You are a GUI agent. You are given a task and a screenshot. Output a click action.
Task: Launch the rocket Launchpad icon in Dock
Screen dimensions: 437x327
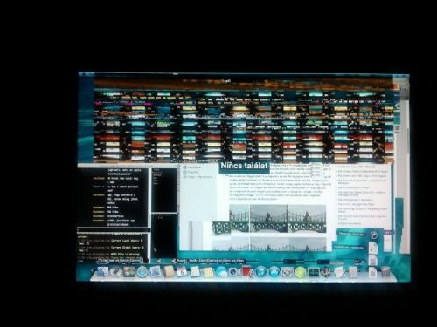115,272
